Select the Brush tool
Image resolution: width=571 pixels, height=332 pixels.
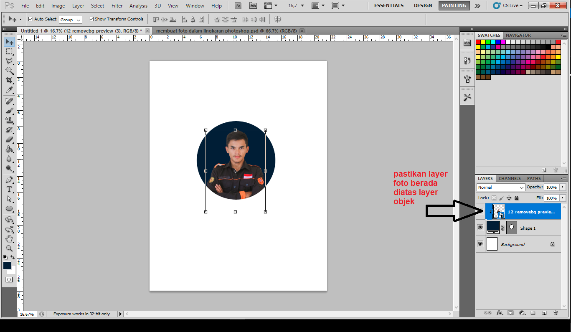click(9, 111)
